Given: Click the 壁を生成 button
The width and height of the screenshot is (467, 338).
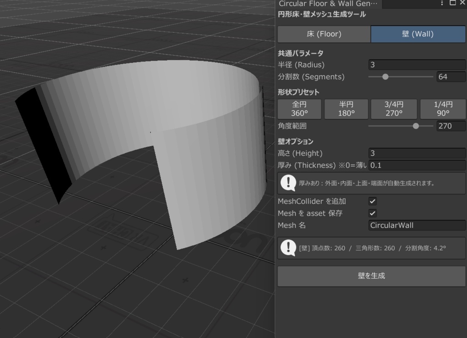Looking at the screenshot, I should pos(371,276).
